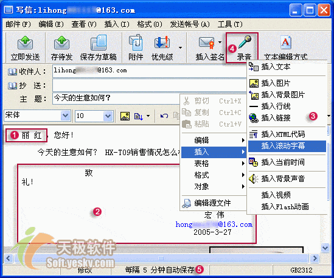Click the 主题 subject input field
The height and width of the screenshot is (278, 334).
point(116,98)
